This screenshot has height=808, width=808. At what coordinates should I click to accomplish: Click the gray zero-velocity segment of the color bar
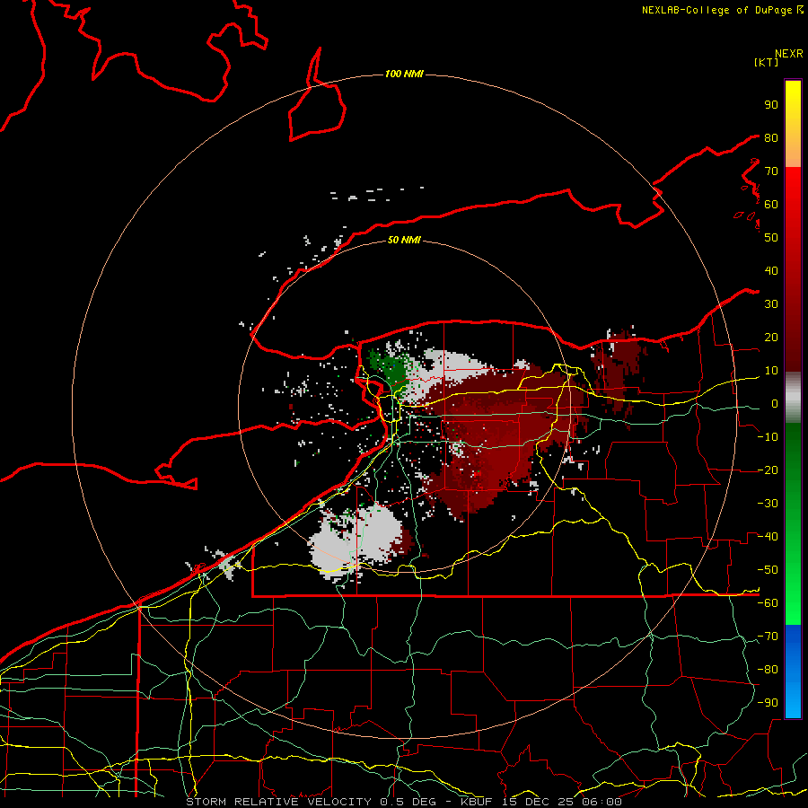pyautogui.click(x=793, y=398)
